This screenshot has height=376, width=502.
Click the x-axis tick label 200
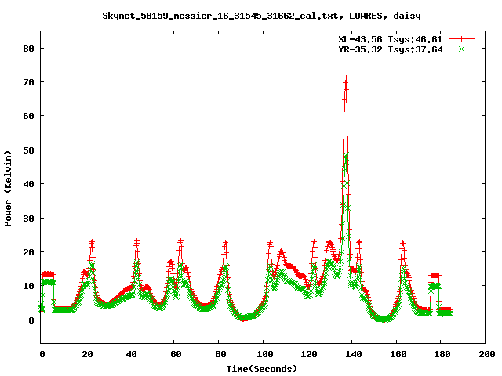[487, 354]
